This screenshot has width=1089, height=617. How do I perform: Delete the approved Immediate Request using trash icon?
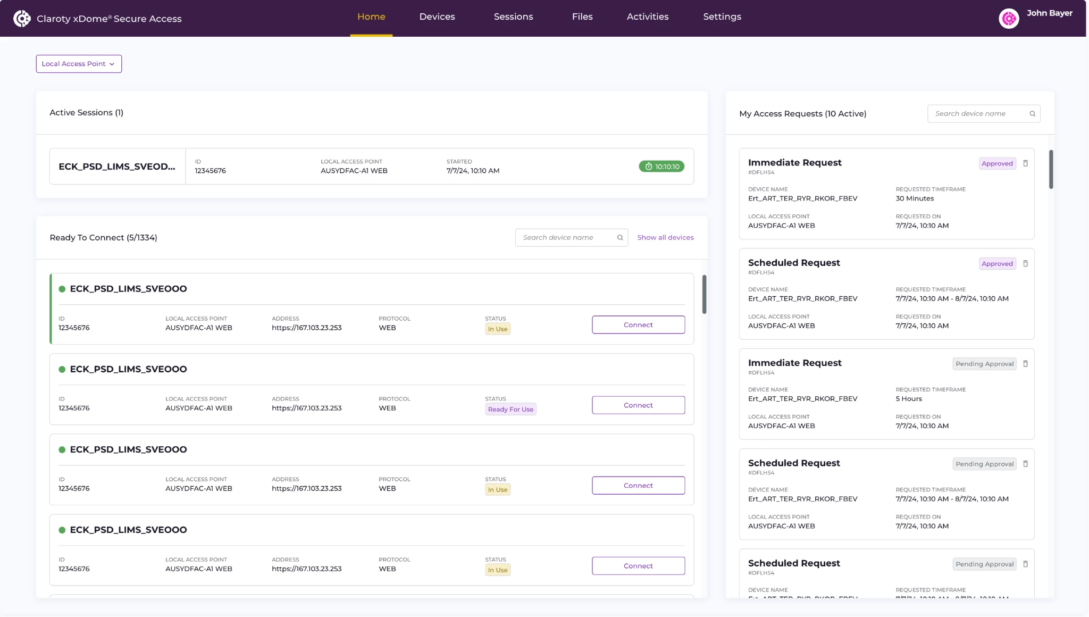[1025, 163]
